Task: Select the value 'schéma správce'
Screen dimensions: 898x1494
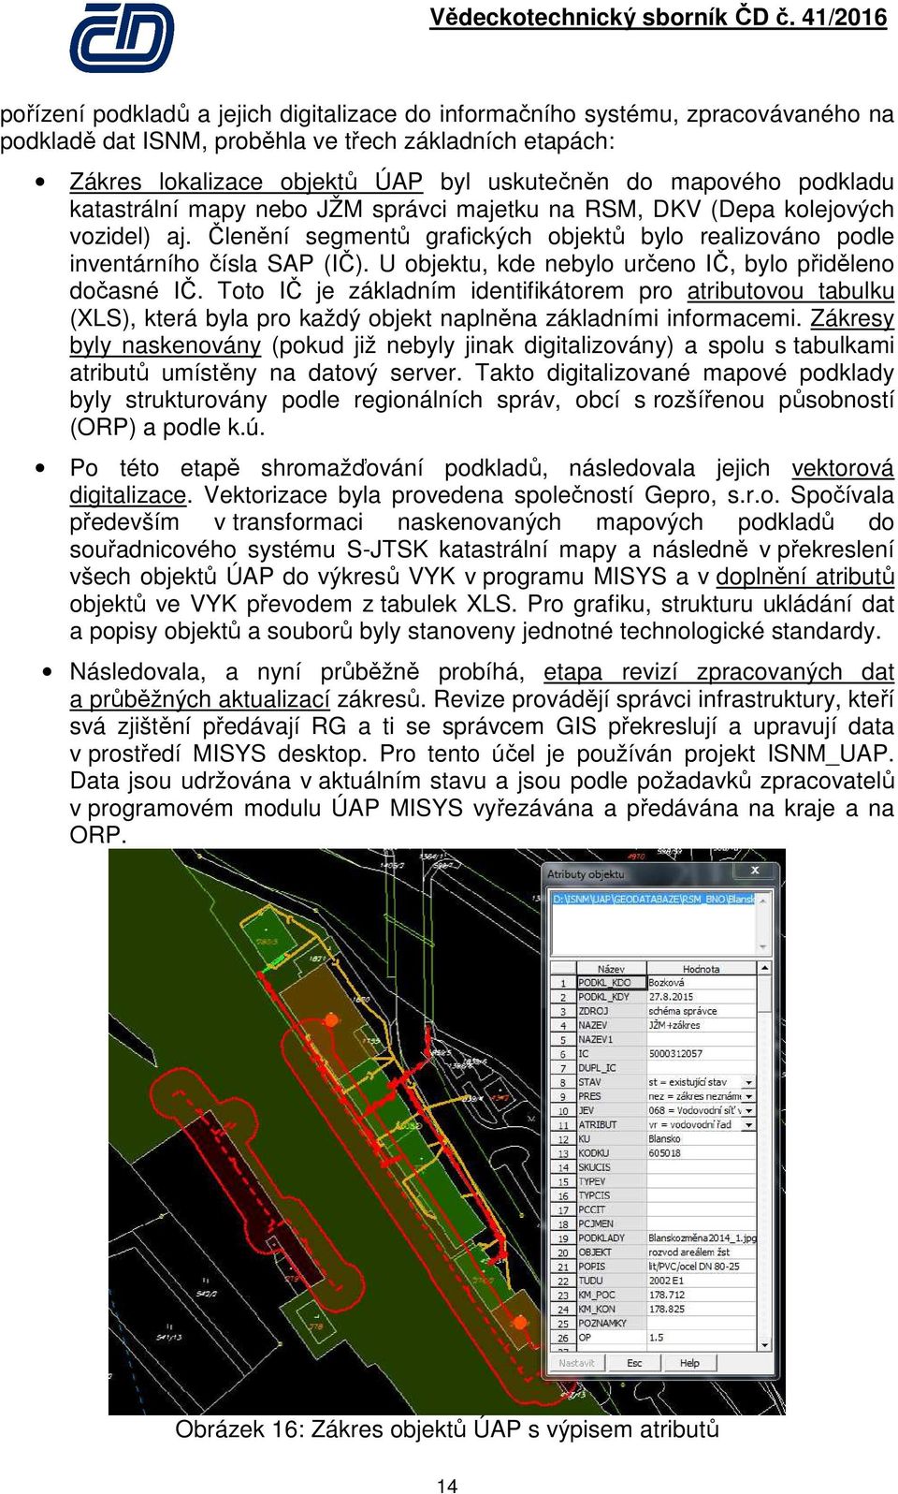Action: (701, 1011)
